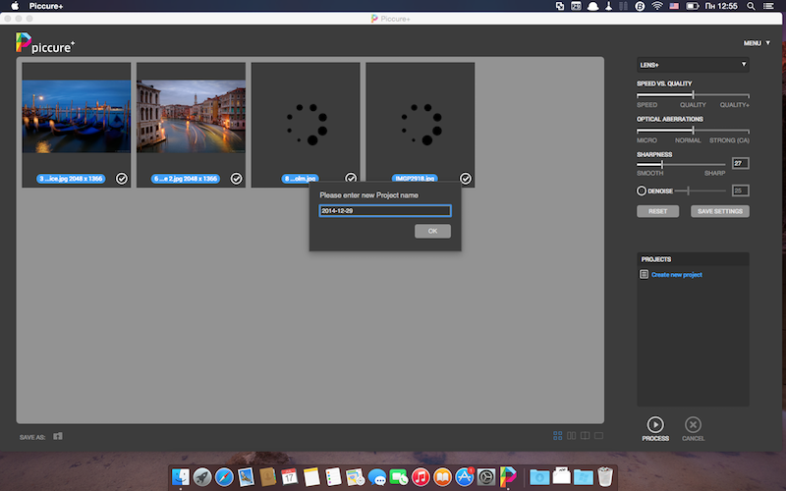Click the Save As format icon

click(x=58, y=436)
